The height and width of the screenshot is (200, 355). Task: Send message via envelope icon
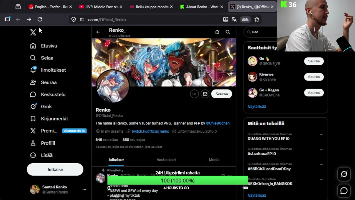click(x=205, y=94)
